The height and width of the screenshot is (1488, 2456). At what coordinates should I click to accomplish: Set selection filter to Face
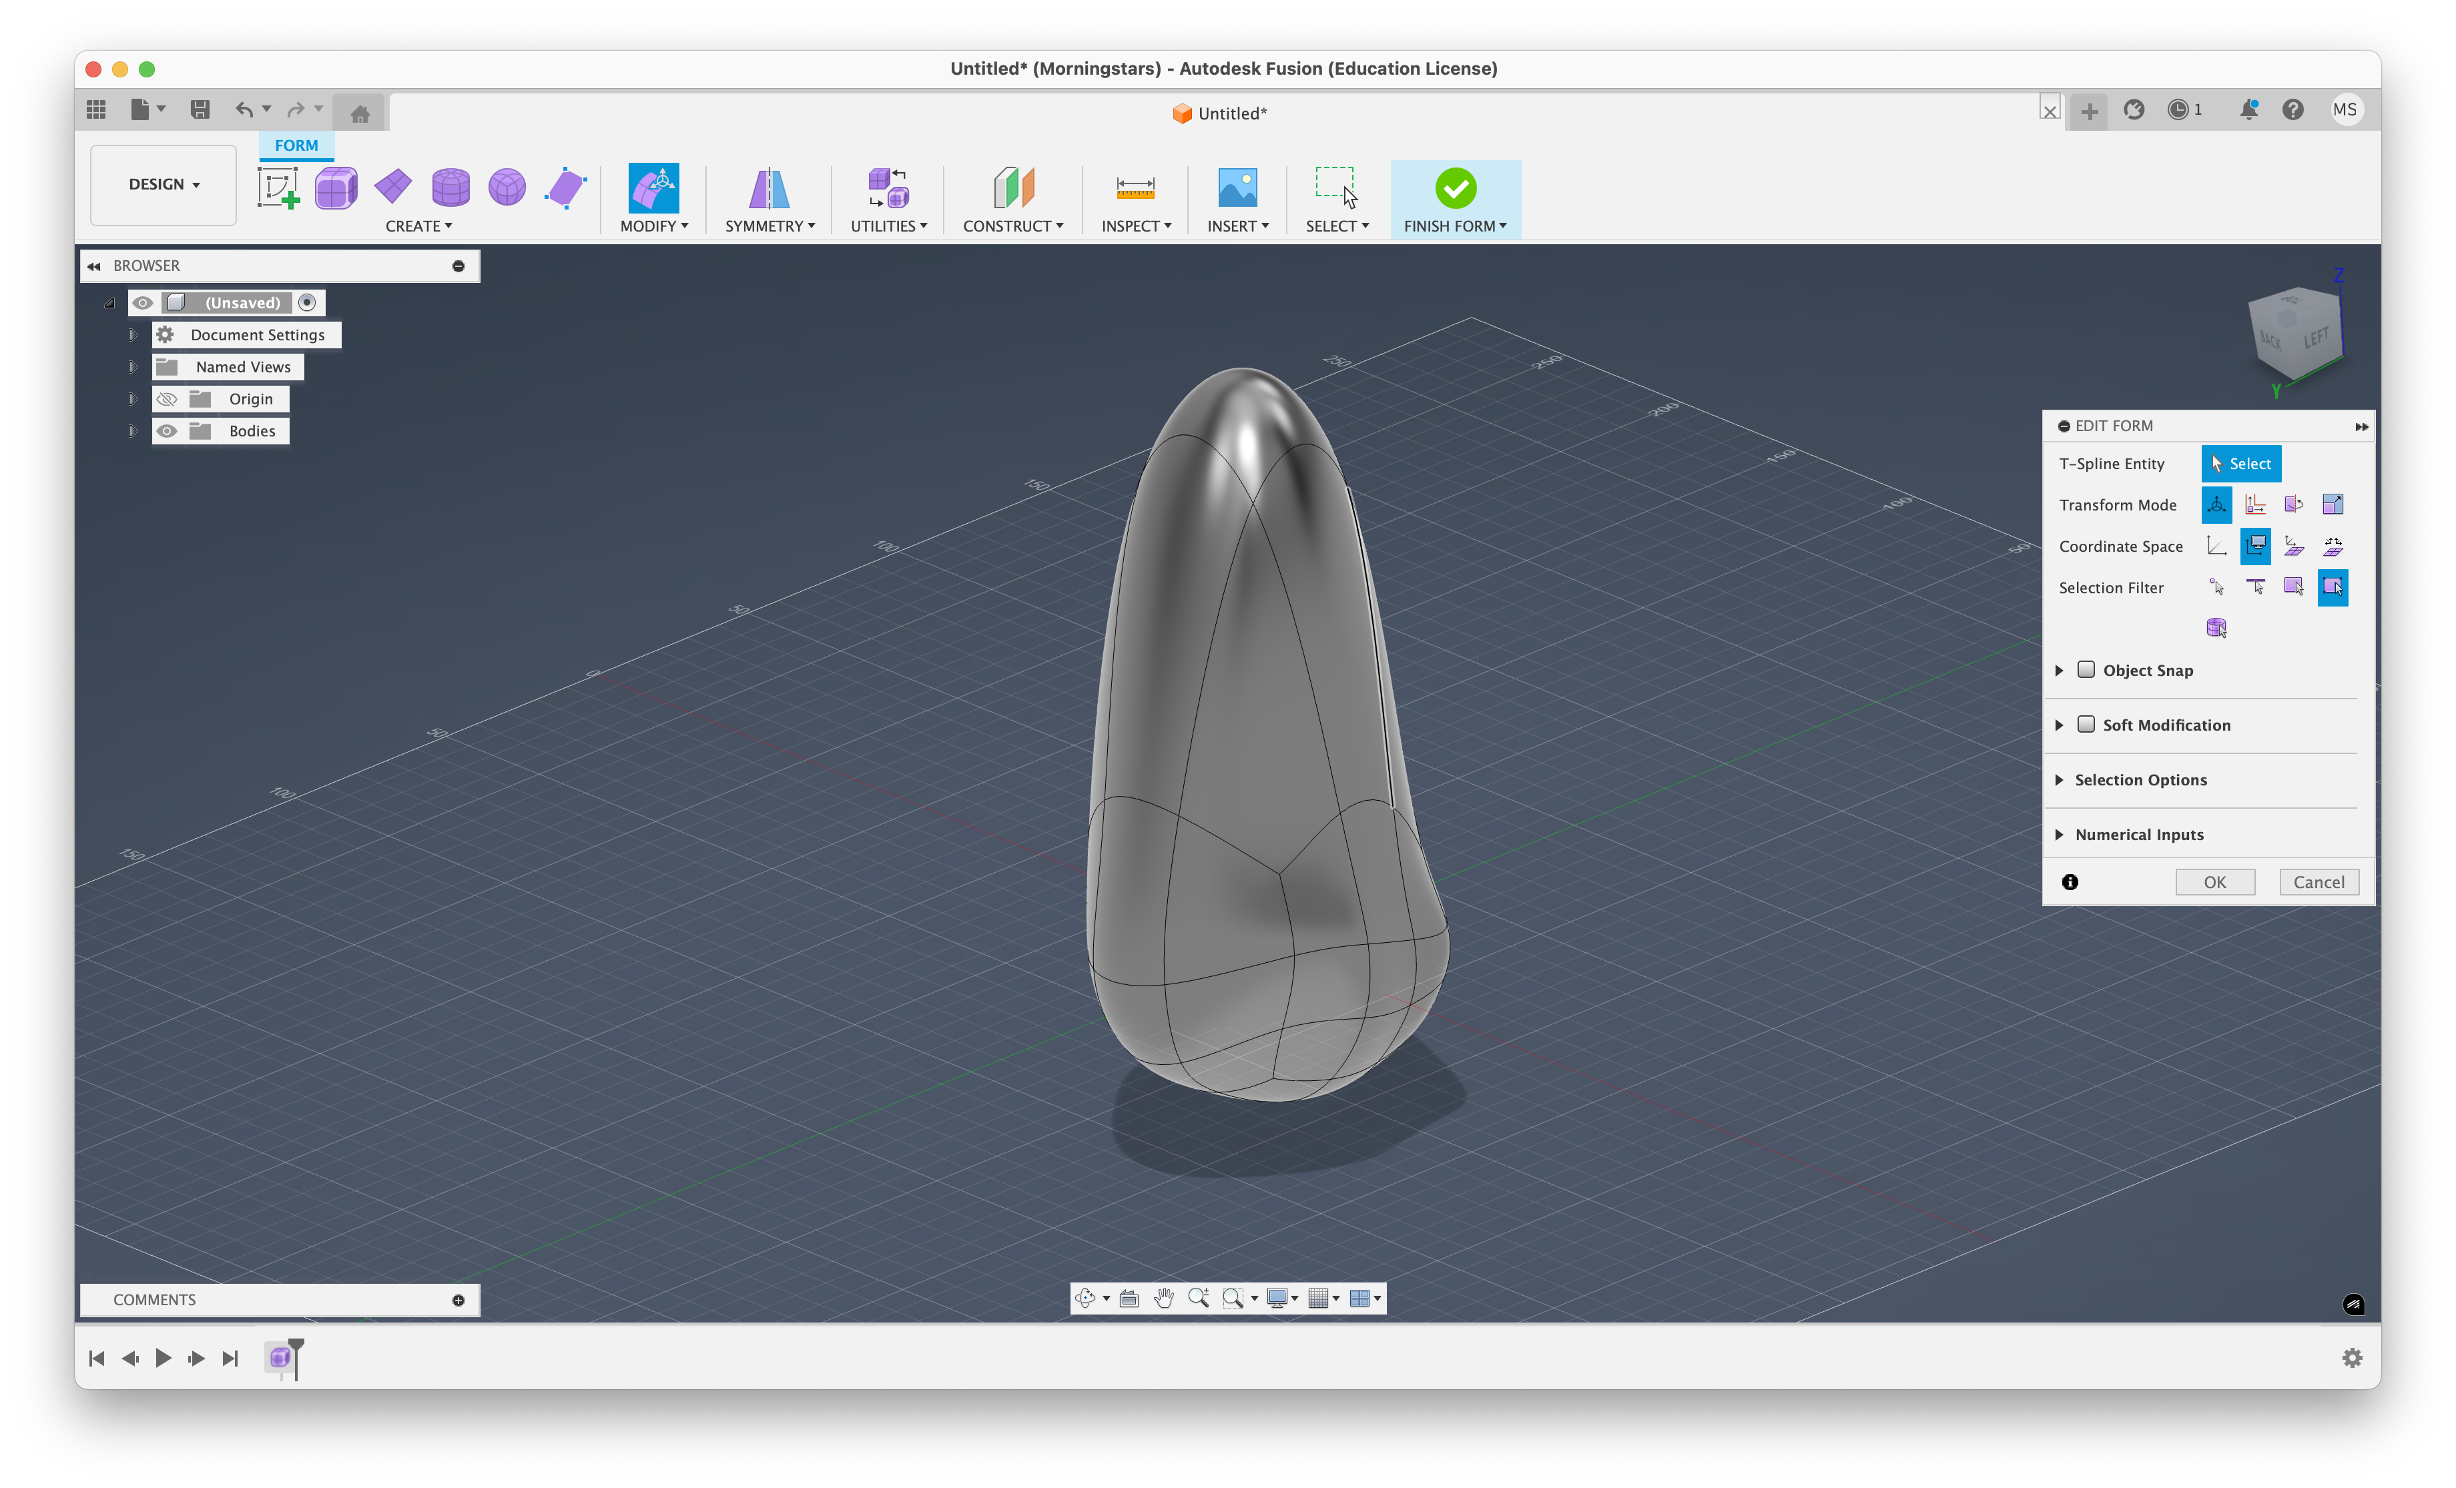click(x=2294, y=587)
